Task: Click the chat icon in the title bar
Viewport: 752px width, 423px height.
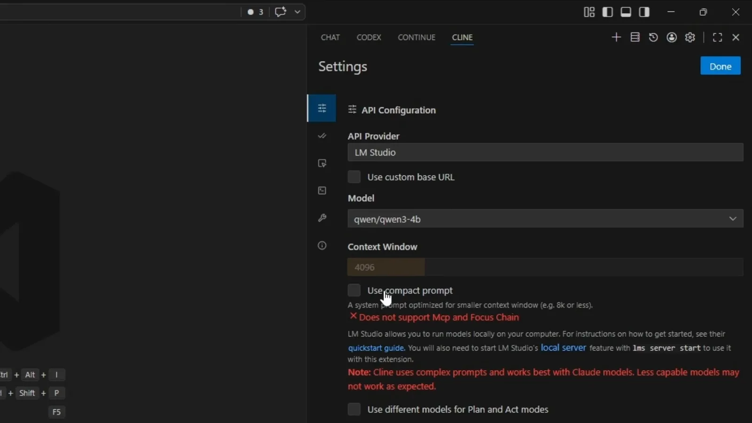Action: (x=281, y=12)
